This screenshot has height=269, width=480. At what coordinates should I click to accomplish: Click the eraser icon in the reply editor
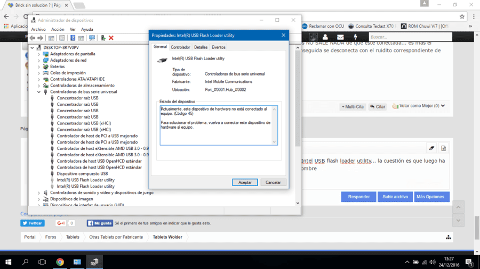click(431, 148)
